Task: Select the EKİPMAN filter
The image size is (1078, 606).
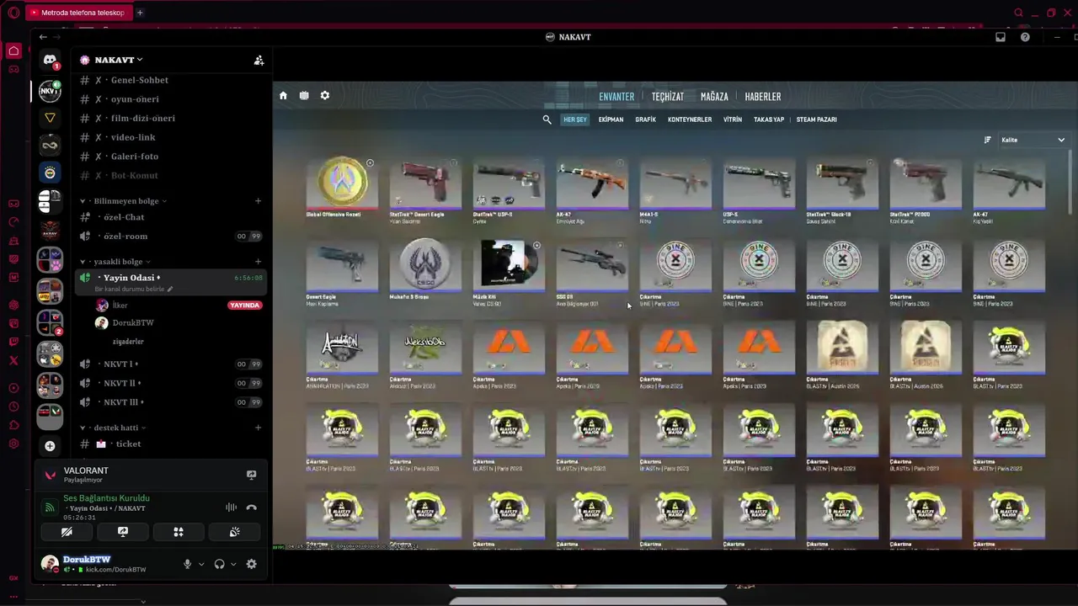Action: [611, 120]
